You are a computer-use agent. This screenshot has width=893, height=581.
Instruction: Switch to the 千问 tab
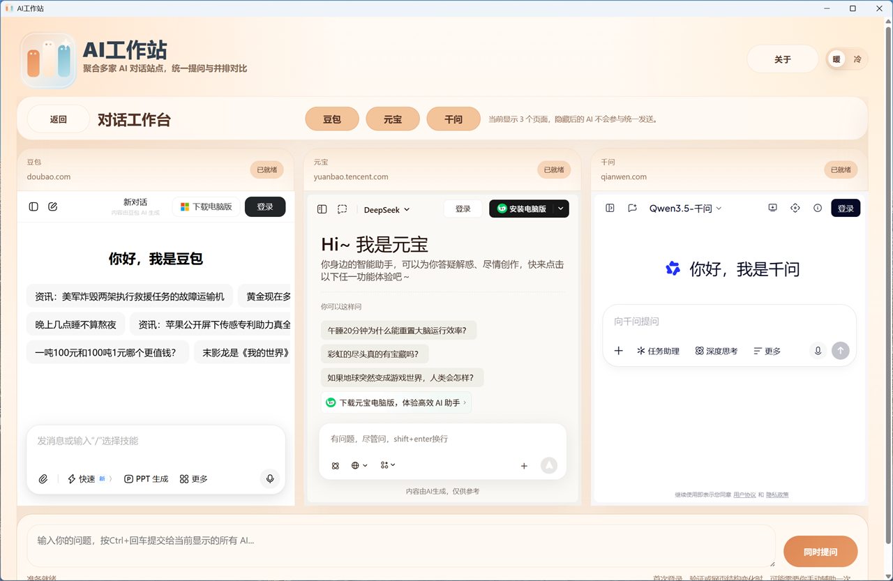point(453,119)
